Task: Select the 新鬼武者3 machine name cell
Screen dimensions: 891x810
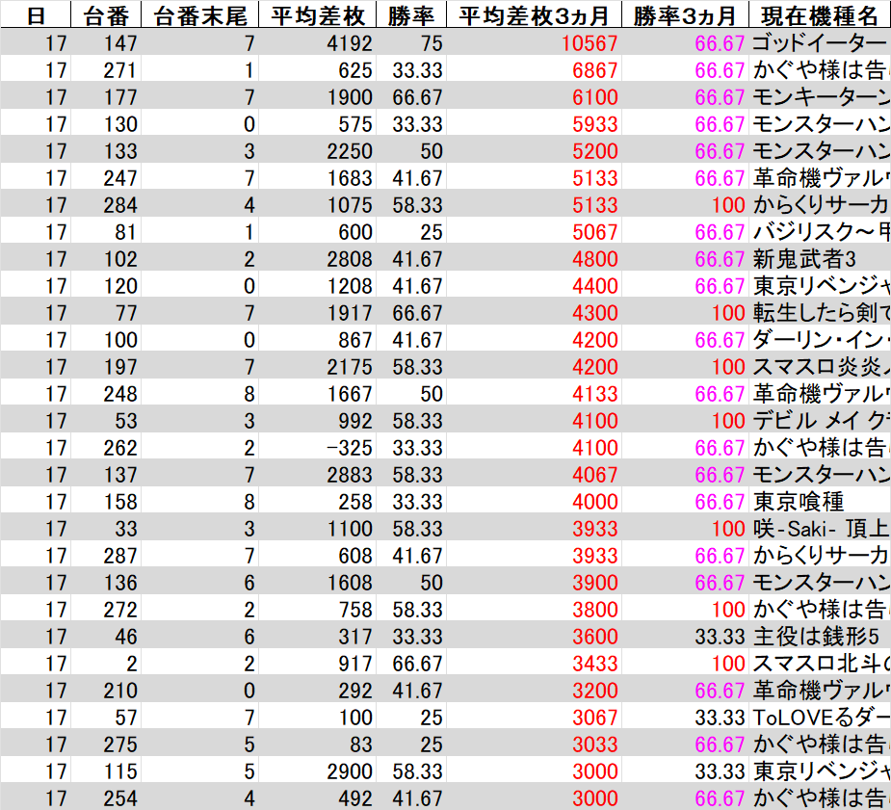Action: tap(820, 259)
